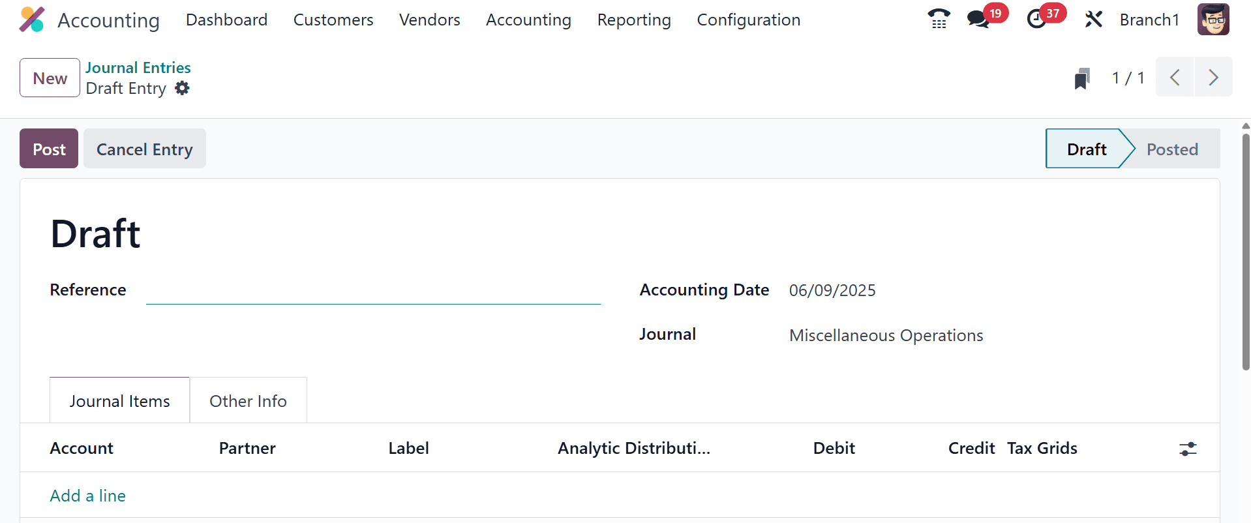Click the Accounting app title text
1251x523 pixels.
pyautogui.click(x=108, y=20)
